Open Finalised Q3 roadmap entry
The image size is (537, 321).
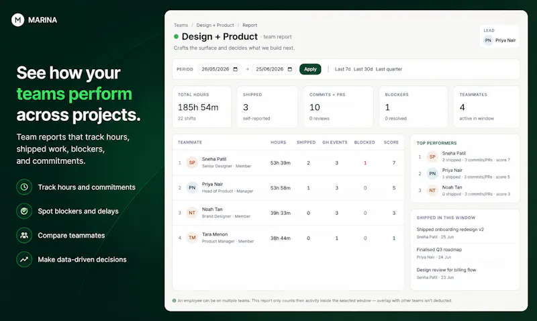click(x=439, y=249)
